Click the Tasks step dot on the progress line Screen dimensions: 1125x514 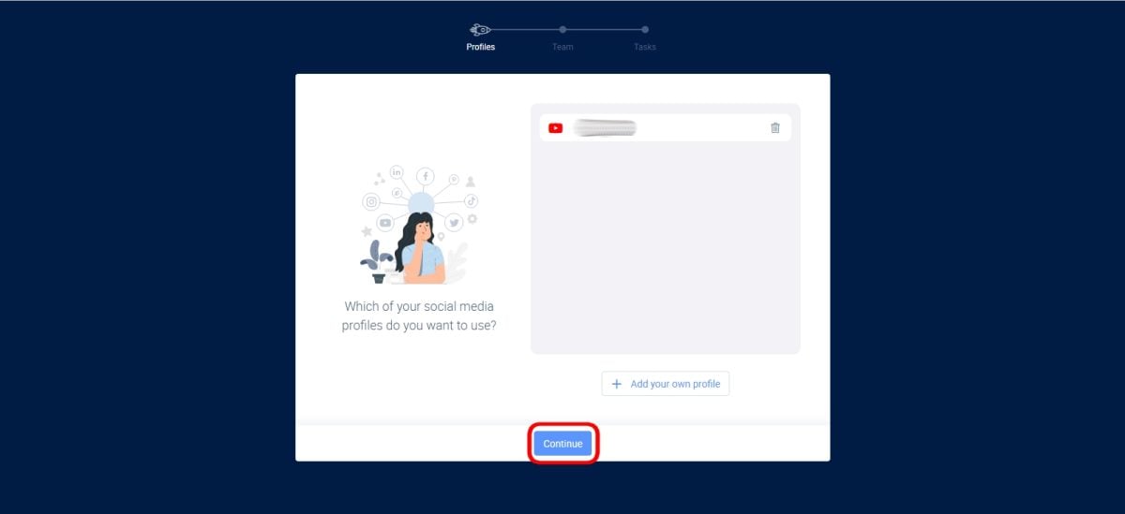[645, 29]
